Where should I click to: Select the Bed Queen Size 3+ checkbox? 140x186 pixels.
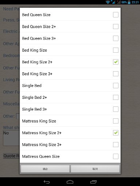pyautogui.click(x=116, y=39)
